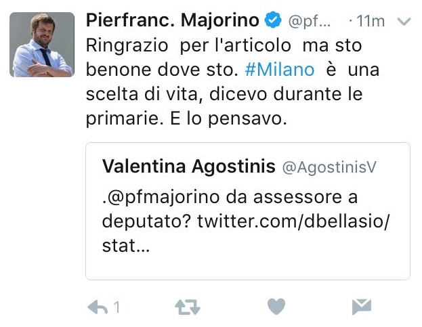This screenshot has height=327, width=422.
Task: Retweet this tweet using the retweet icon
Action: (188, 307)
